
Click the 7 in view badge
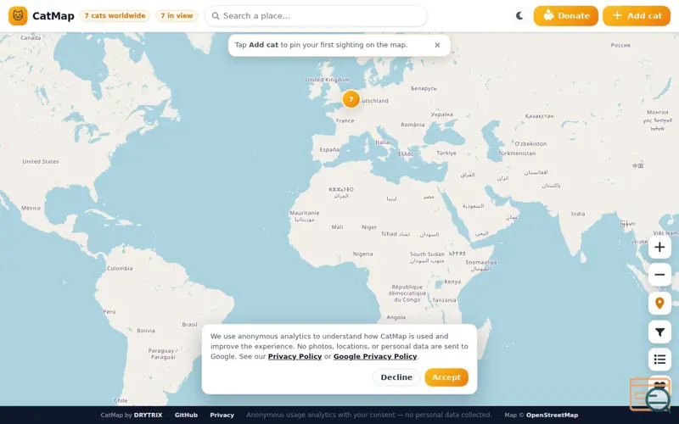(x=177, y=16)
